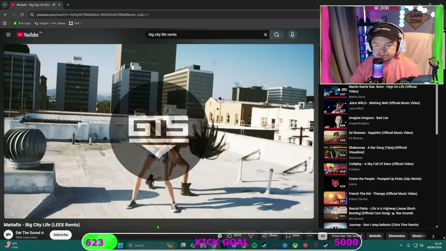Screen dimensions: 446x251
Task: Go forward one page in the browser
Action: click(14, 15)
